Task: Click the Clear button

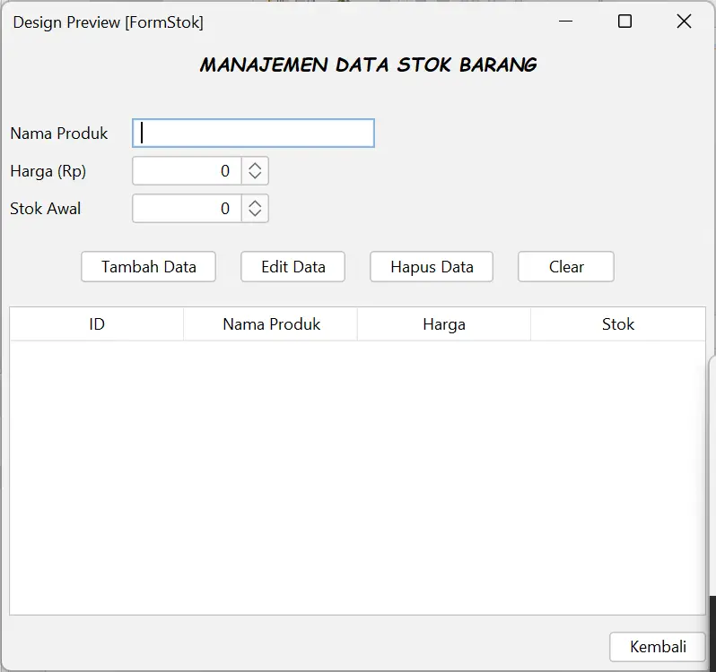Action: coord(566,267)
